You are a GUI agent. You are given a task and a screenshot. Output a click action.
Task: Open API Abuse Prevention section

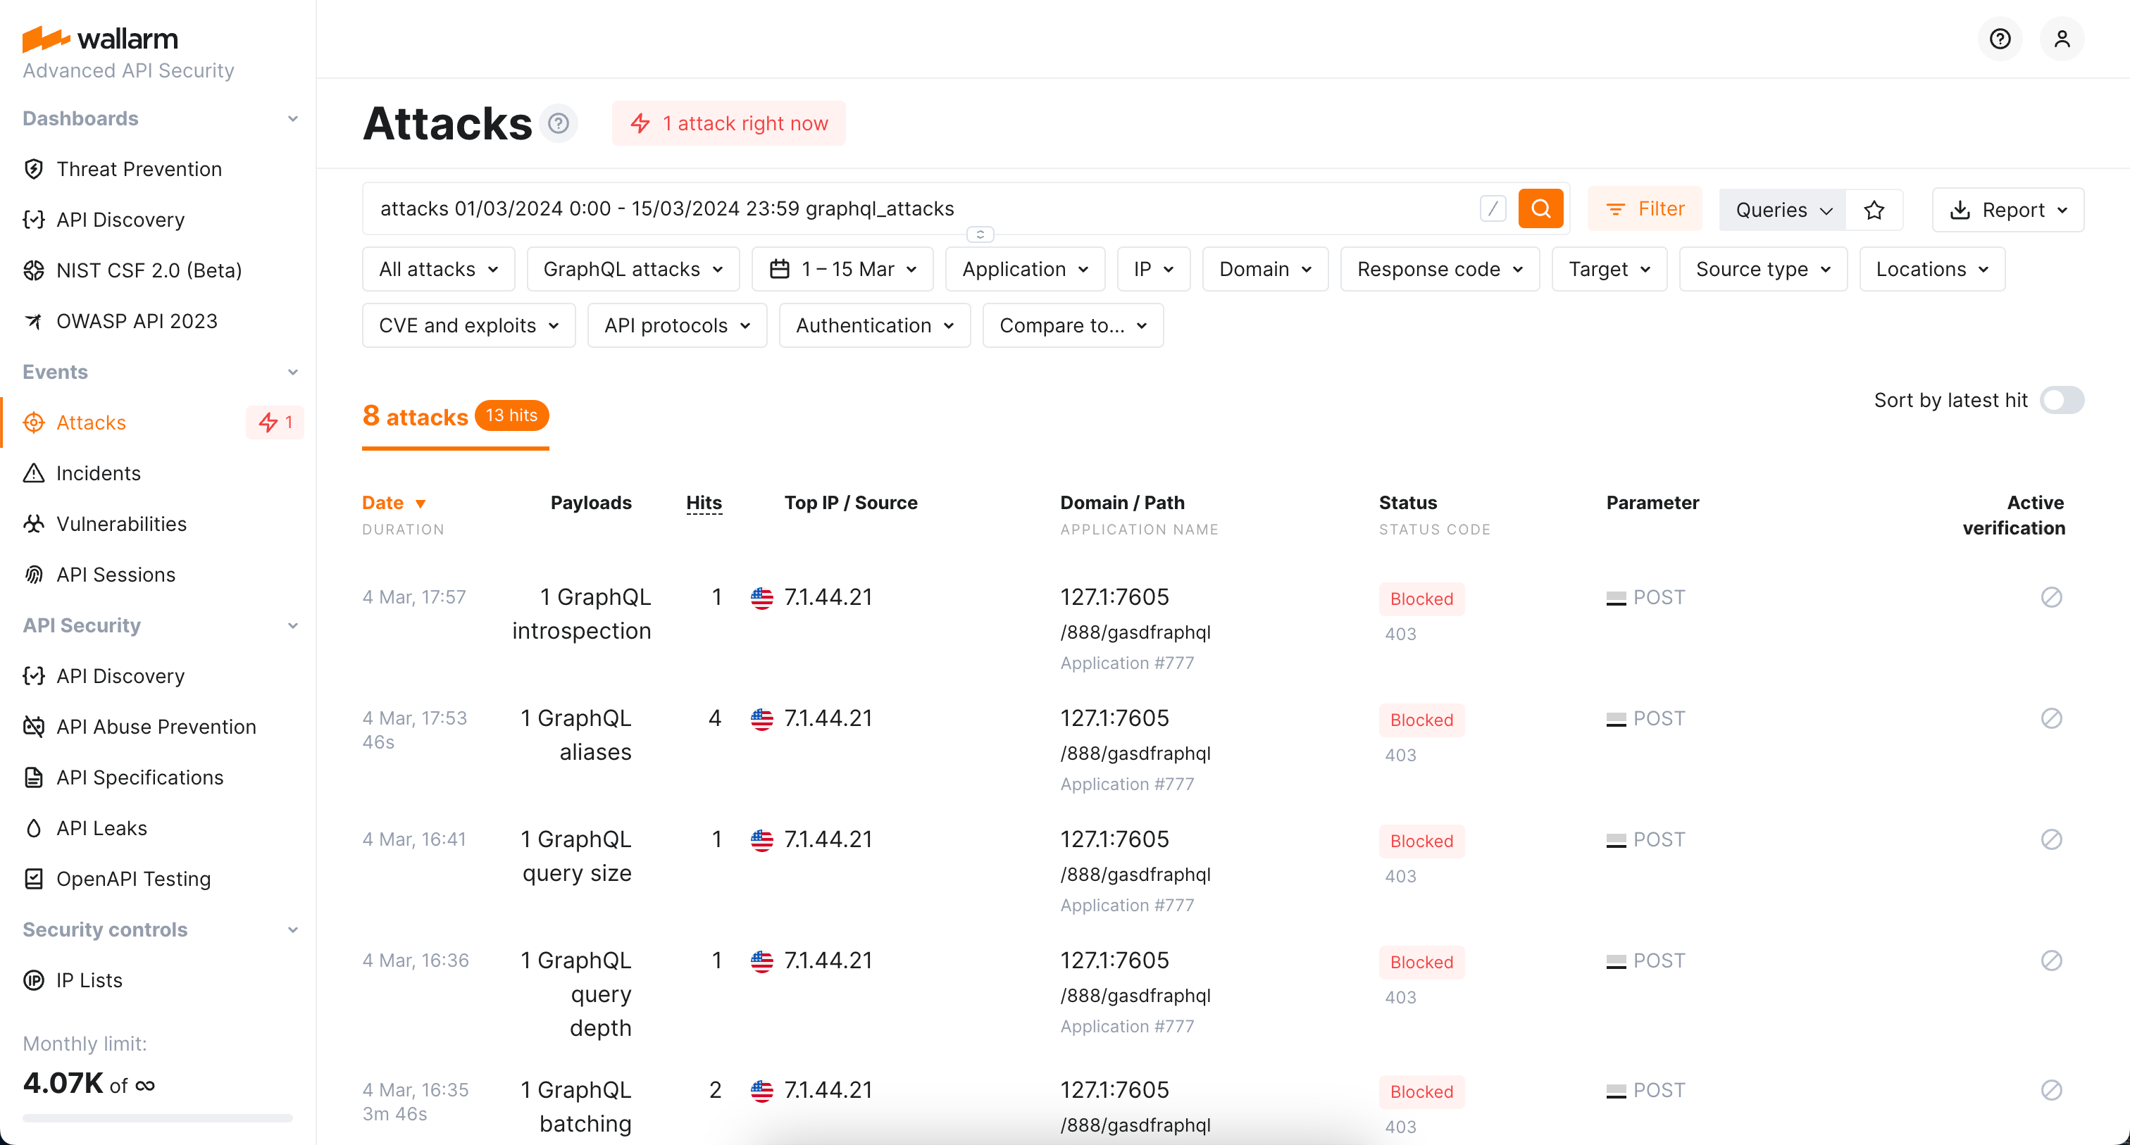[x=156, y=727]
